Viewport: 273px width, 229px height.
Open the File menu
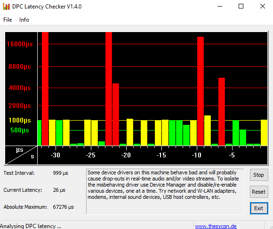8,20
